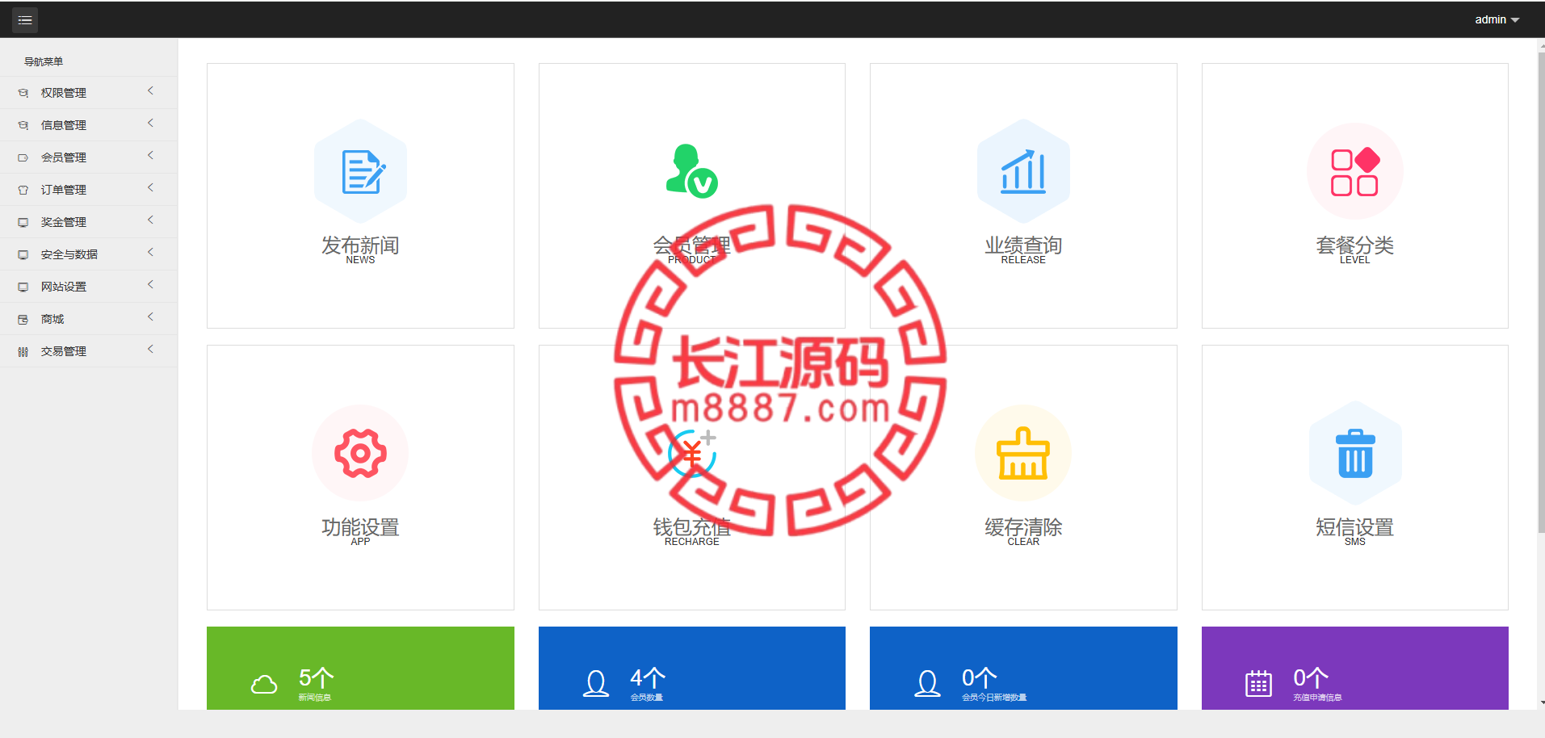
Task: Click the 安全与数据 sidebar icon
Action: (23, 254)
